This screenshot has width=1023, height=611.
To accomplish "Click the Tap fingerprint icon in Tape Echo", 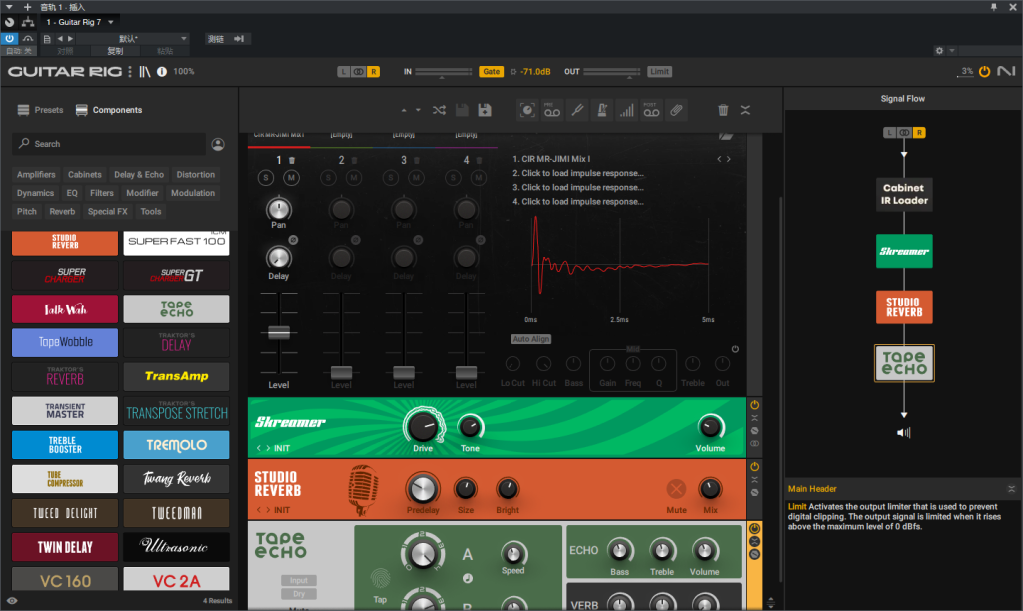I will click(x=380, y=578).
